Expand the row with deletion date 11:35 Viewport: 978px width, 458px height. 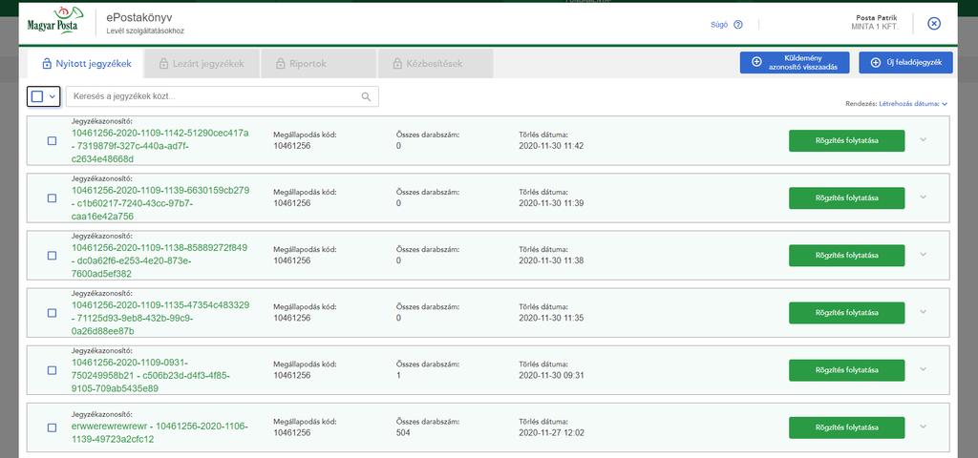924,312
